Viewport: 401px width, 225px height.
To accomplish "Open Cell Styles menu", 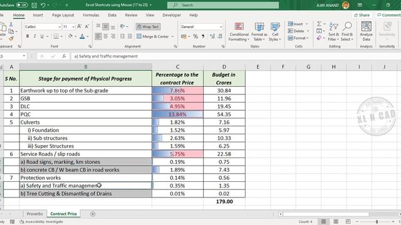I will 275,32.
